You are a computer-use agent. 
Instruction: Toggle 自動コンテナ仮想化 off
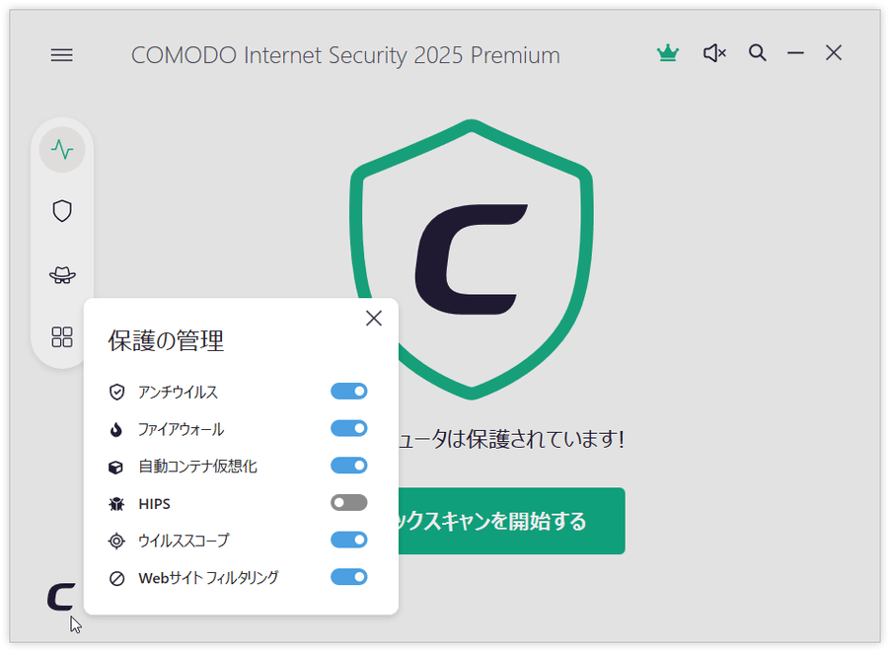[x=349, y=466]
